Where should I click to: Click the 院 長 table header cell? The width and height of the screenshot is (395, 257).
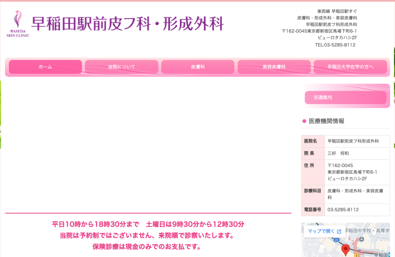313,153
